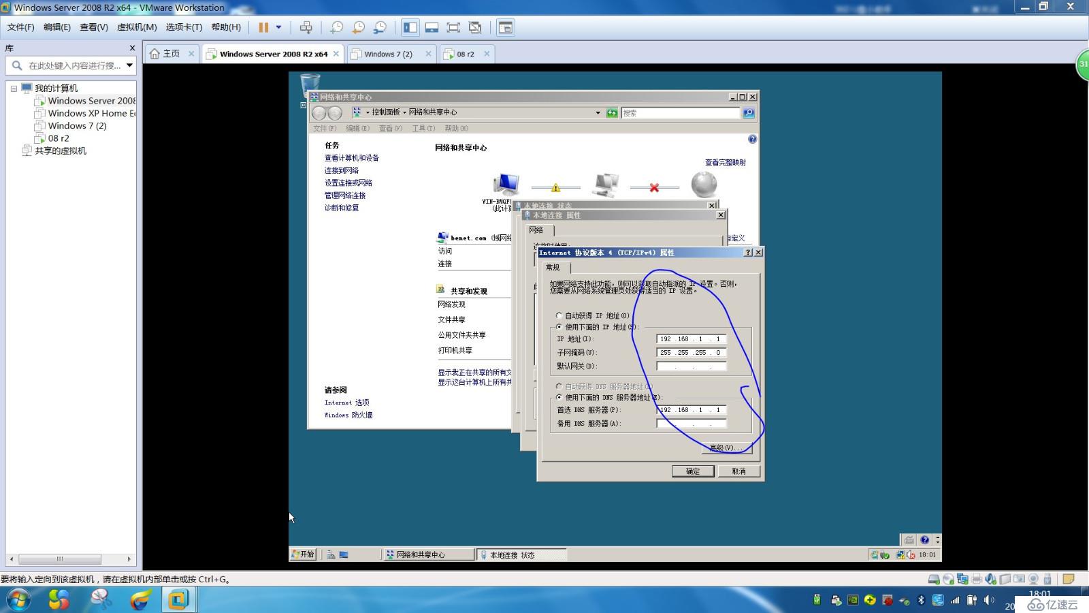This screenshot has height=613, width=1089.
Task: Click the 默认网关 input field
Action: [692, 366]
